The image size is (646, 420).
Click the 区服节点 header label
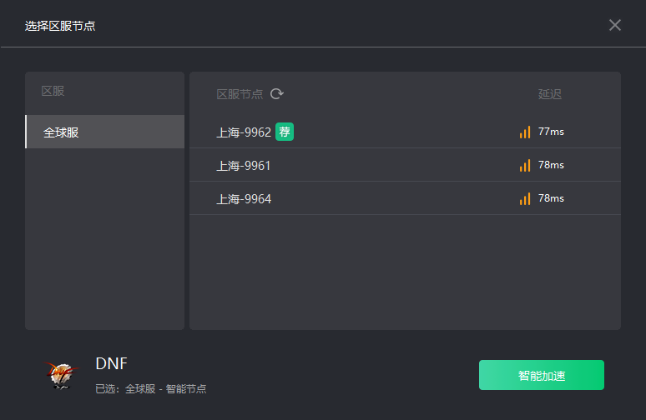click(x=240, y=94)
